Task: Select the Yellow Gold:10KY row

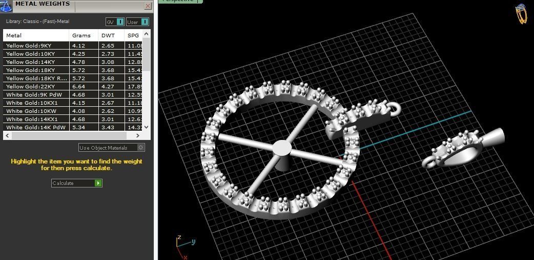Action: pyautogui.click(x=73, y=54)
